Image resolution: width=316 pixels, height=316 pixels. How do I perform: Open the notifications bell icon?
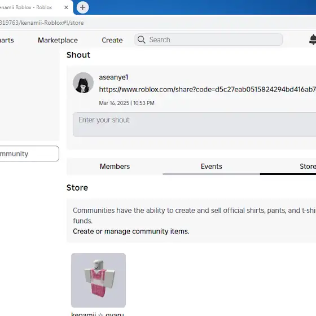click(x=313, y=39)
